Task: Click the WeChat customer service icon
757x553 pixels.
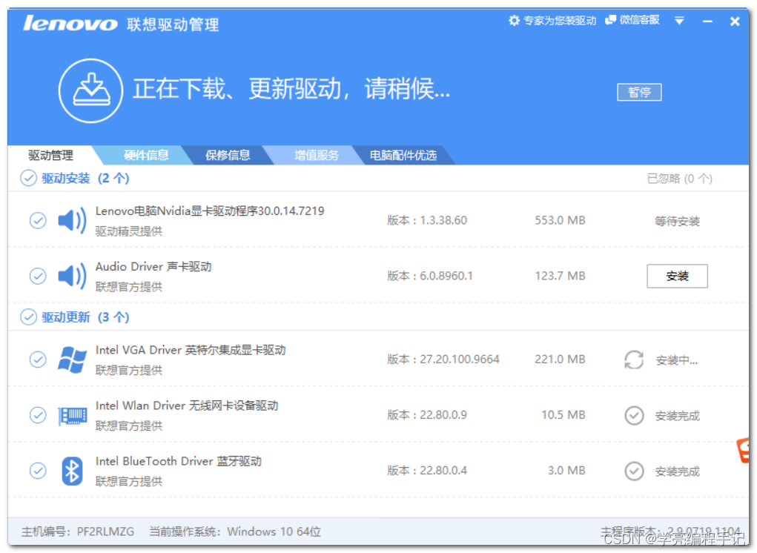Action: pos(611,20)
